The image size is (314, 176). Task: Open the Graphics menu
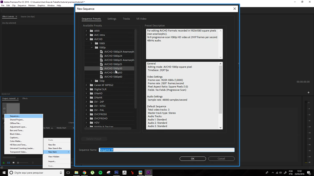point(41,5)
